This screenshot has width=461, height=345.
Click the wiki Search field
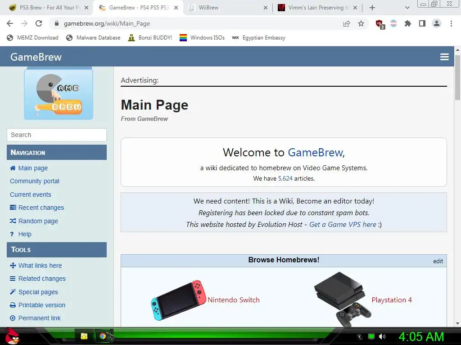(56, 135)
